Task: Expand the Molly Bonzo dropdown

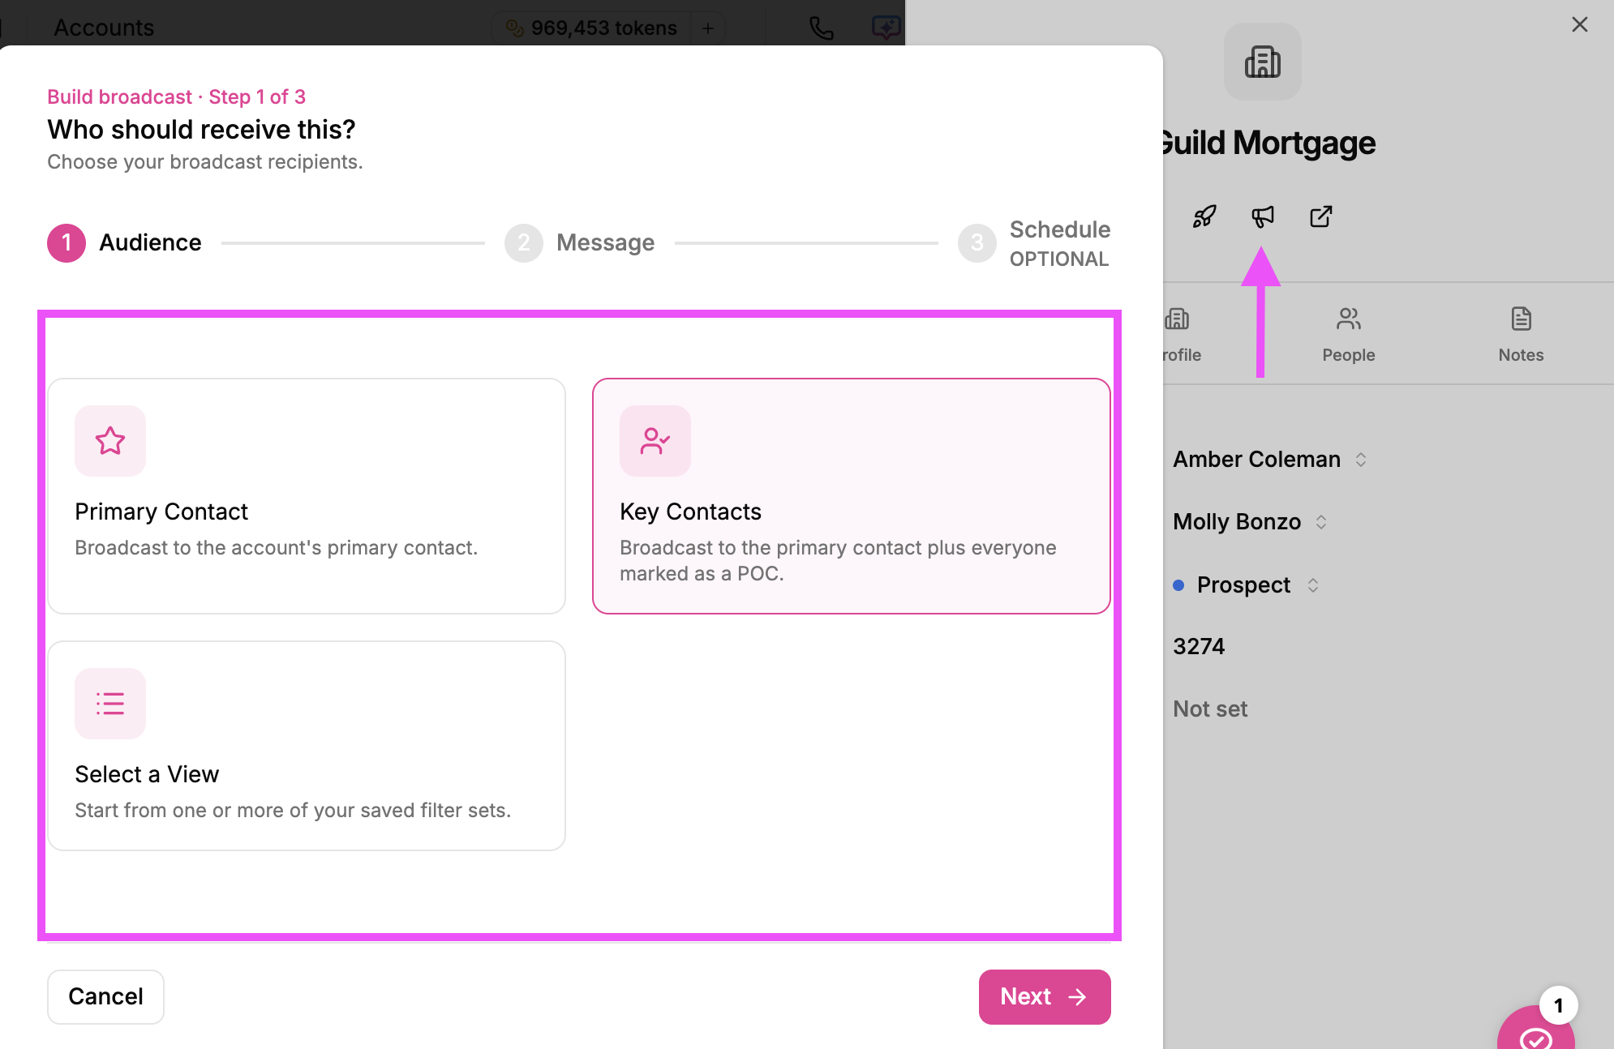Action: [1250, 522]
